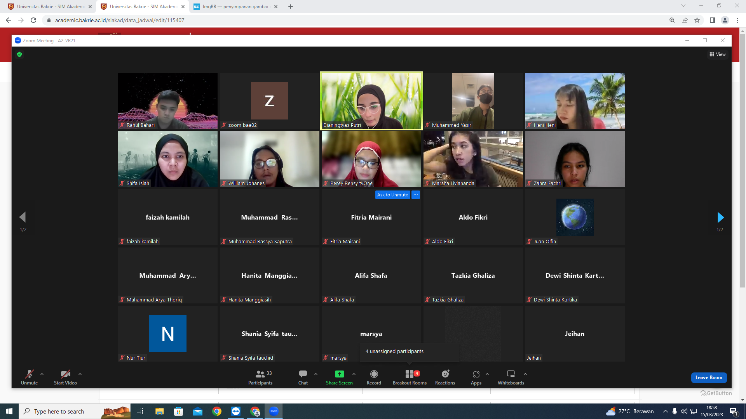Open the Apps icon in Zoom
The height and width of the screenshot is (419, 746).
tap(476, 374)
